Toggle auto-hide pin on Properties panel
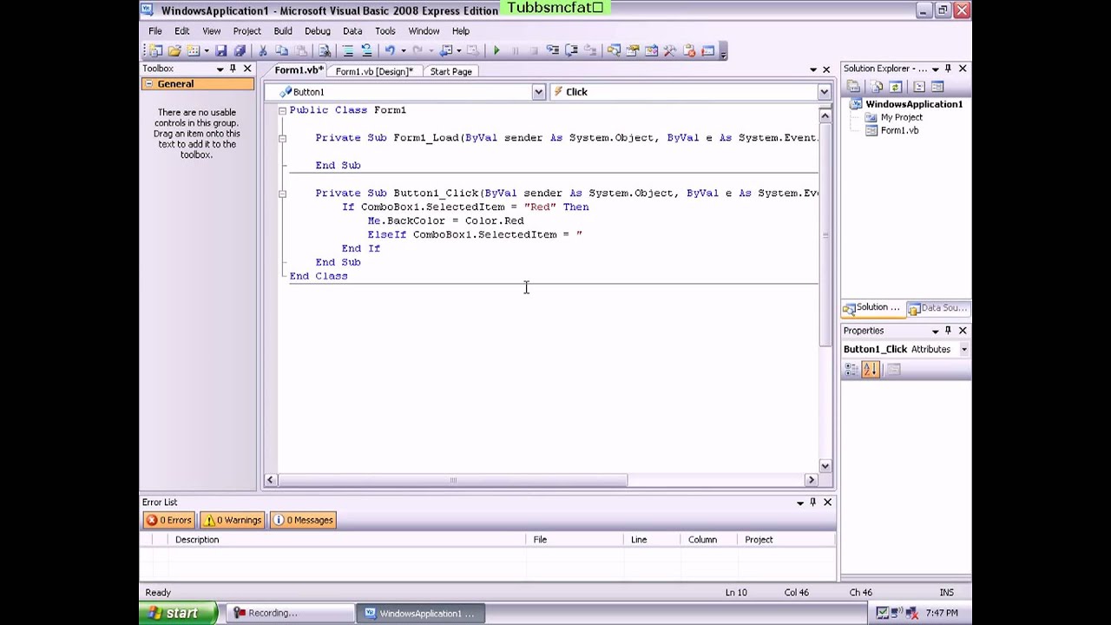1111x625 pixels. (x=948, y=331)
